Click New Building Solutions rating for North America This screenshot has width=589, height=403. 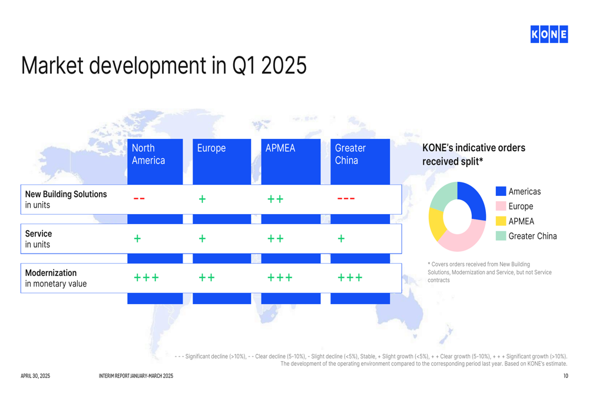[x=139, y=198]
